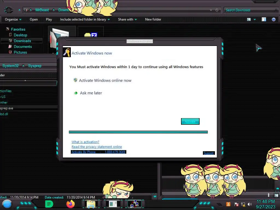This screenshot has width=280, height=210.
Task: Open the File Explorer taskbar icon
Action: click(91, 204)
